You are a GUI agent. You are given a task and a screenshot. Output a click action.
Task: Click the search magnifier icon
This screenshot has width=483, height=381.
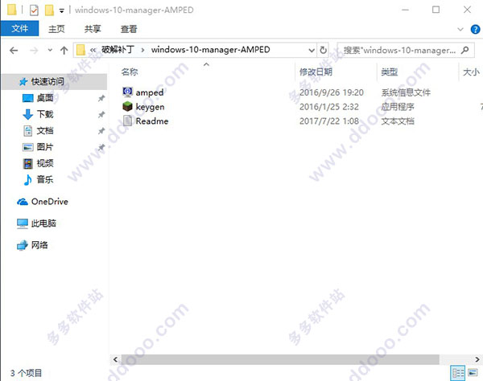click(465, 50)
